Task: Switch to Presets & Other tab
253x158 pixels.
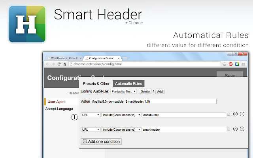Action: coord(96,84)
